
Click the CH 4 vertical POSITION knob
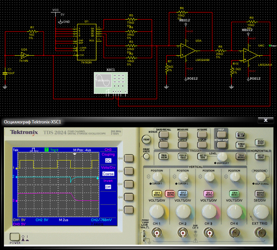coord(235,177)
